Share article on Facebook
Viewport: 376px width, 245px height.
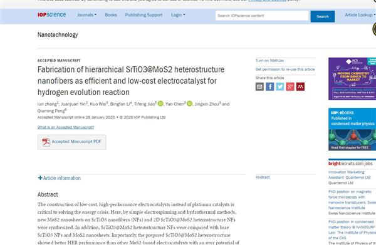pyautogui.click(x=269, y=87)
